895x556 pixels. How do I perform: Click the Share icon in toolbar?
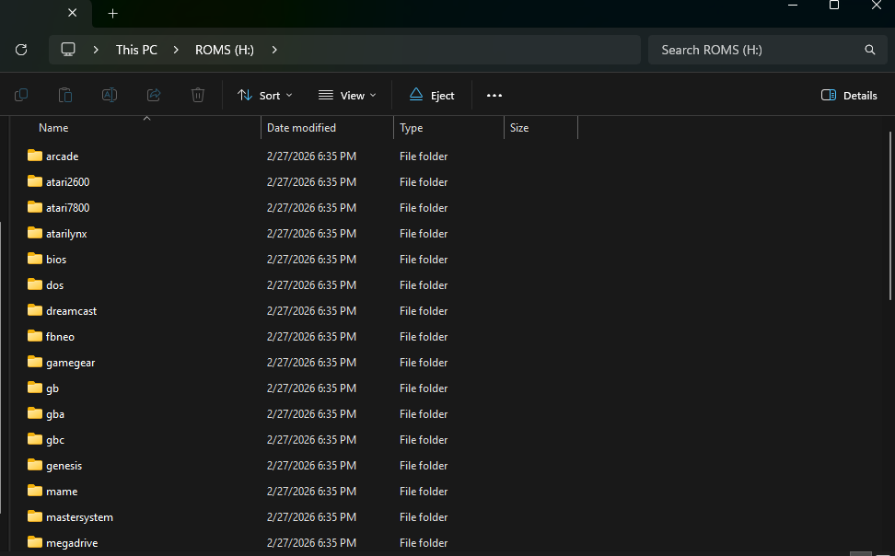click(x=154, y=95)
